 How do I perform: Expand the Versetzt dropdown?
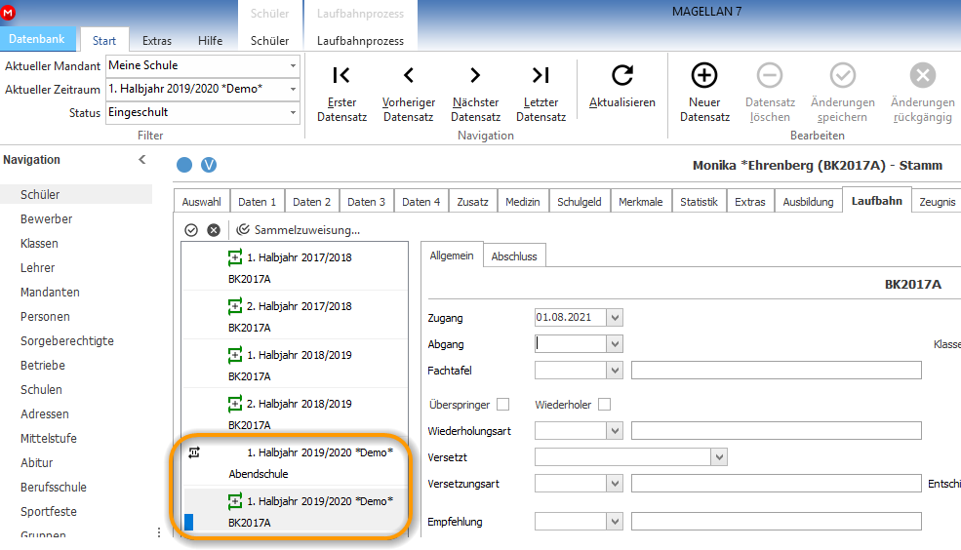(719, 457)
